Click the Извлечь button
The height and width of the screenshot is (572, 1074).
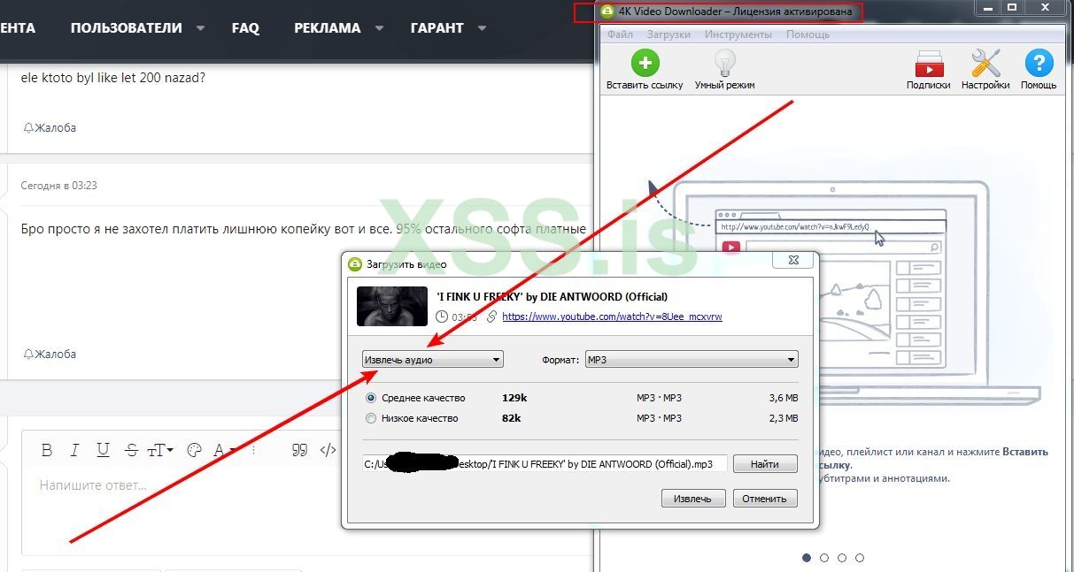pyautogui.click(x=693, y=499)
